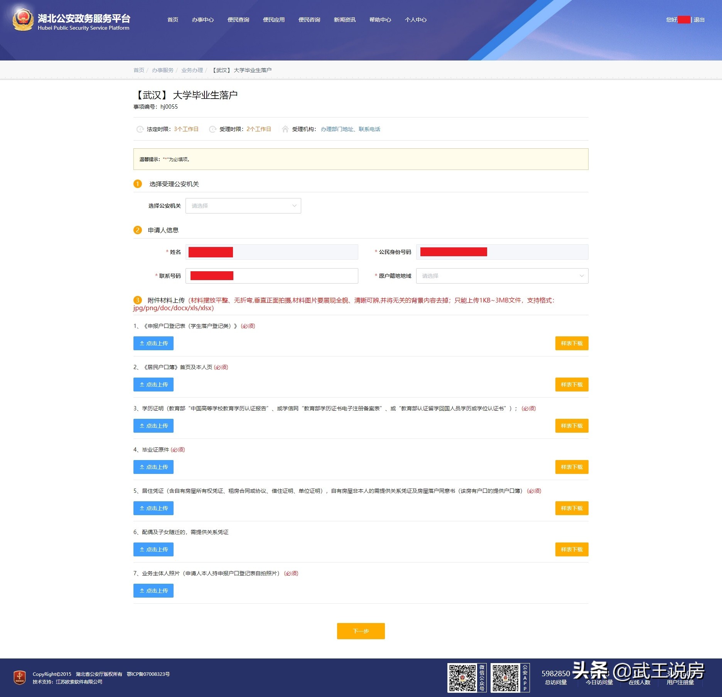Open the 选择公安机关 dropdown

(243, 206)
